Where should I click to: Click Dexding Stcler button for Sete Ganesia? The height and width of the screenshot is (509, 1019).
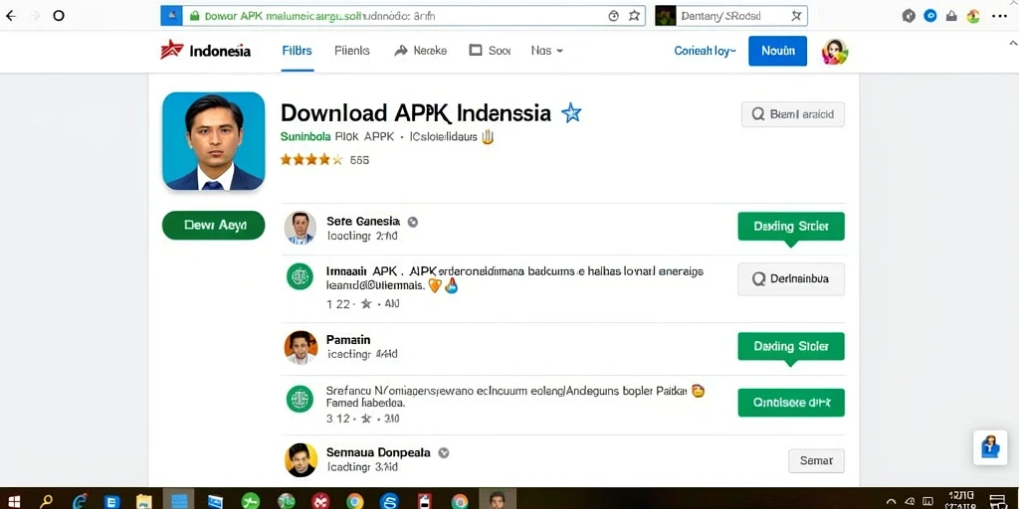(791, 227)
